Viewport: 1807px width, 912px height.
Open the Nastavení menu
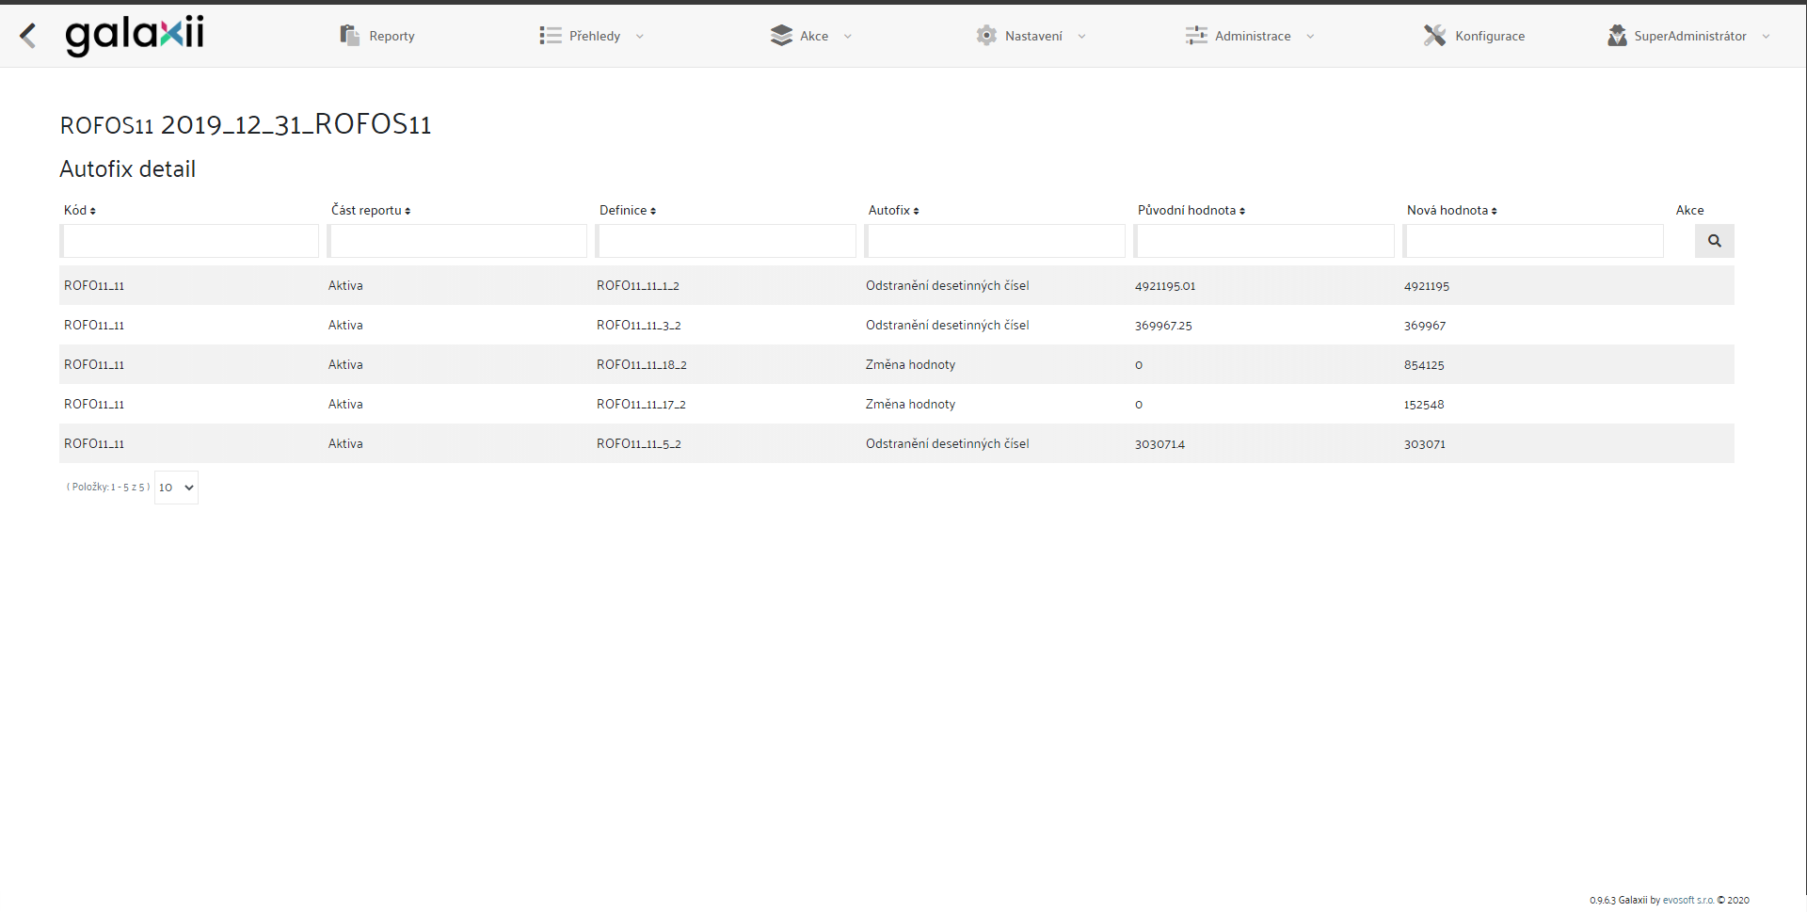pyautogui.click(x=1031, y=36)
